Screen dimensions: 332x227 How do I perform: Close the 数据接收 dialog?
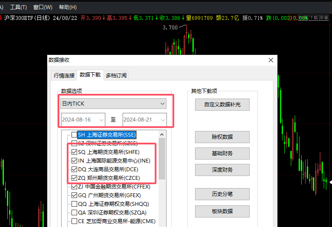(x=271, y=60)
